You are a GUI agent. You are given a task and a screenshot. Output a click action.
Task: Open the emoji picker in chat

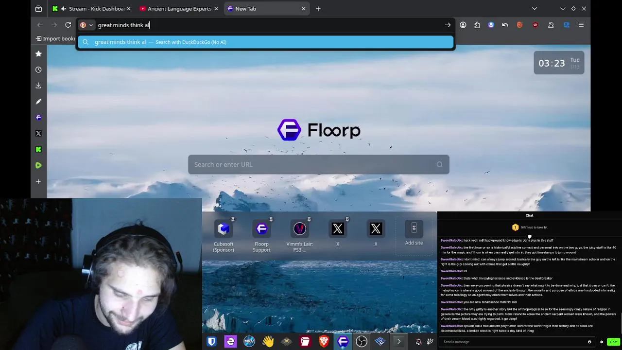pyautogui.click(x=589, y=342)
